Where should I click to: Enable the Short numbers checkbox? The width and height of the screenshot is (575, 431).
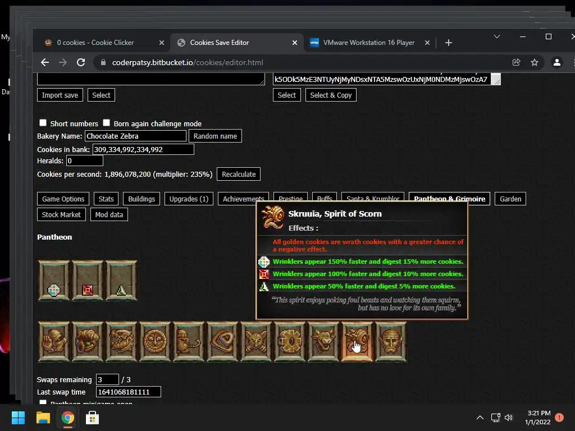[x=43, y=123]
